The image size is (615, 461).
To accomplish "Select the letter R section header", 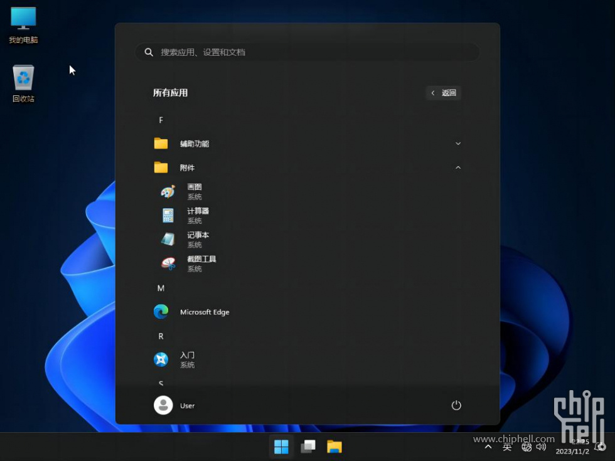I will tap(161, 336).
